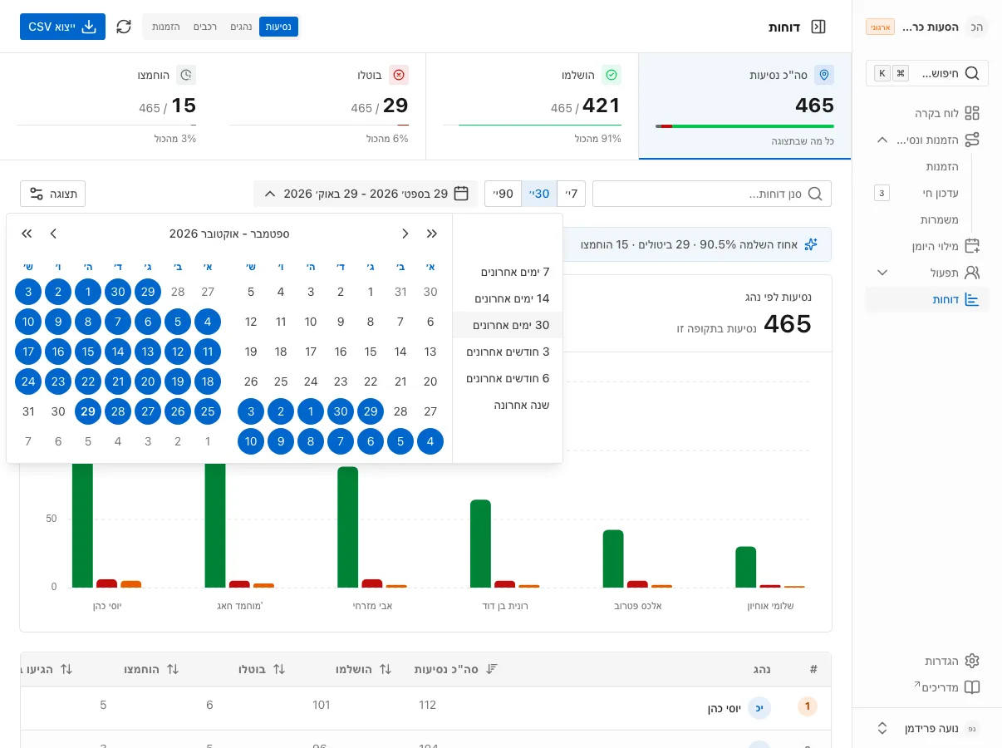The image size is (1002, 748).
Task: Export report with ייצוא CSV button
Action: 62,27
